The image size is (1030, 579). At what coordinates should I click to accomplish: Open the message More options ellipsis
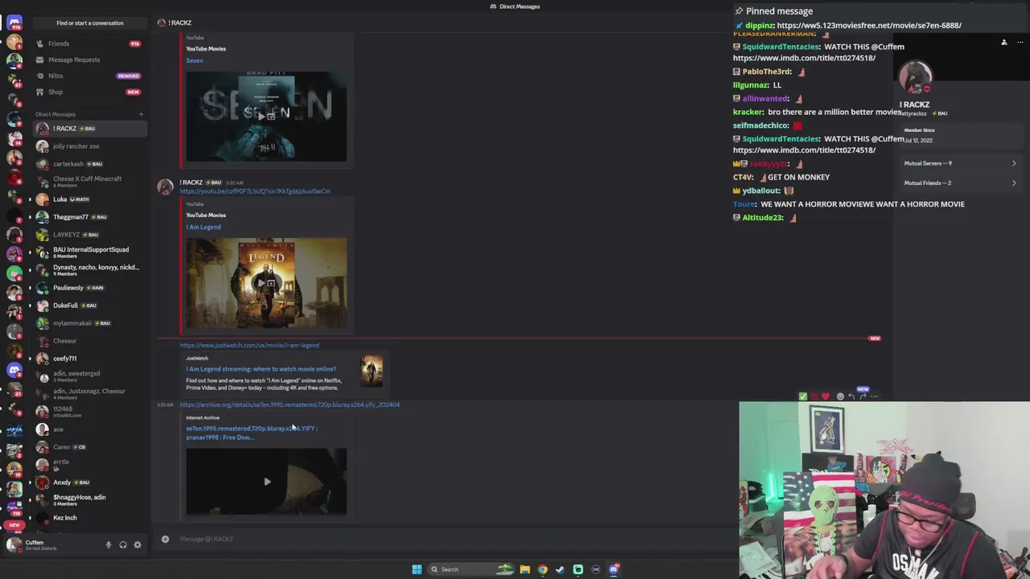coord(875,396)
